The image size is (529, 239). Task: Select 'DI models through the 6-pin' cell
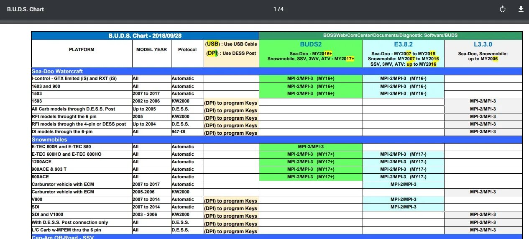point(82,131)
